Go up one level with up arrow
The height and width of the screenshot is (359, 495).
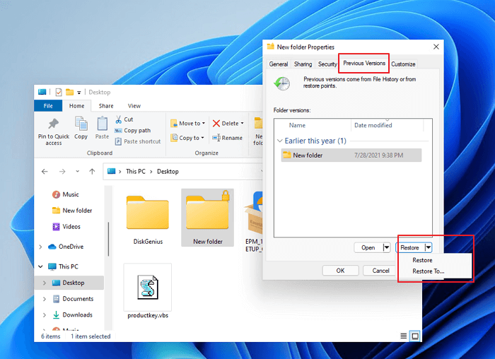tap(92, 172)
